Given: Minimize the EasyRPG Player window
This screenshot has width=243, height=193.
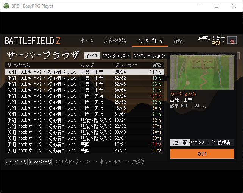Looking at the screenshot, I should click(x=199, y=6).
